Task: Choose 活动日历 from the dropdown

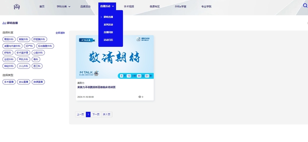Action: point(109,40)
